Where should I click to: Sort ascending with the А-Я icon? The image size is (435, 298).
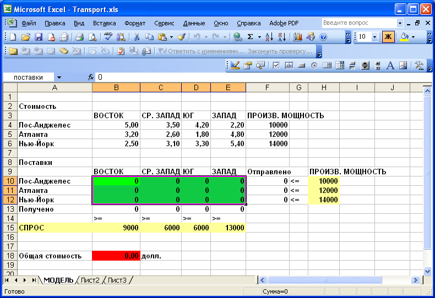(x=269, y=37)
